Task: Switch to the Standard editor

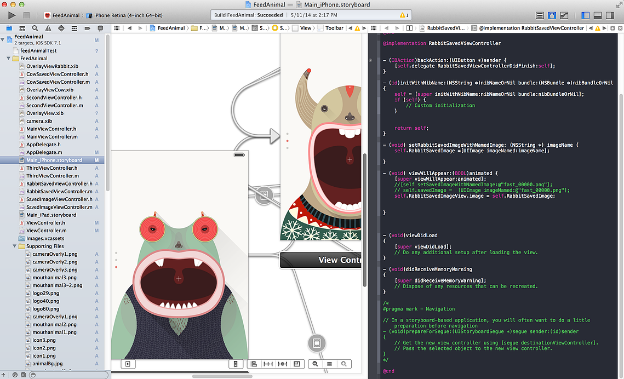Action: coord(540,15)
